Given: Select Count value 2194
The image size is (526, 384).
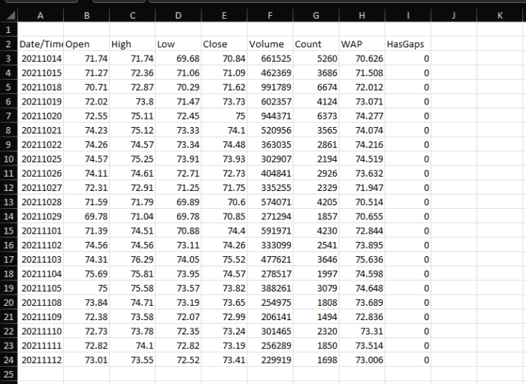Looking at the screenshot, I should (x=316, y=159).
